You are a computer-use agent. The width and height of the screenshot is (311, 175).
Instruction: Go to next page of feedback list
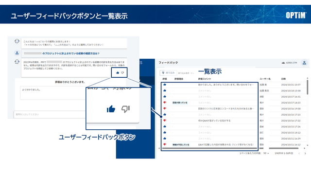pyautogui.click(x=305, y=154)
